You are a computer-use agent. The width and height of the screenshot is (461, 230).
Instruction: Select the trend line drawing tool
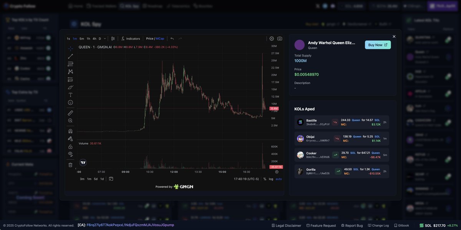(x=70, y=57)
